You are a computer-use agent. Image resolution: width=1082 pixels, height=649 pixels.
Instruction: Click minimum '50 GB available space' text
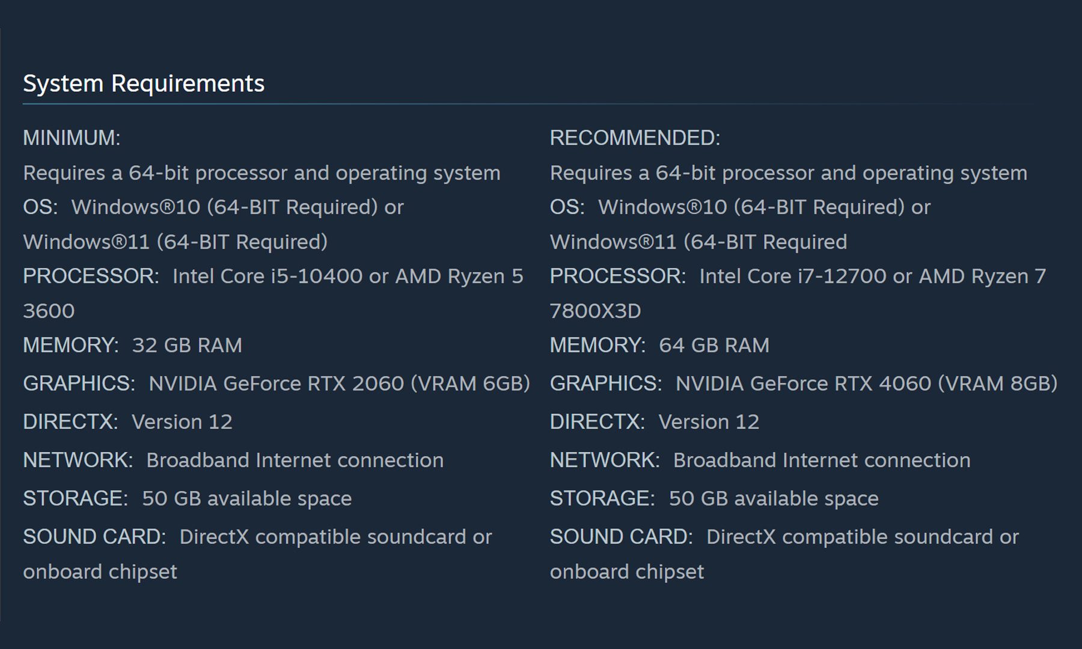pos(247,499)
